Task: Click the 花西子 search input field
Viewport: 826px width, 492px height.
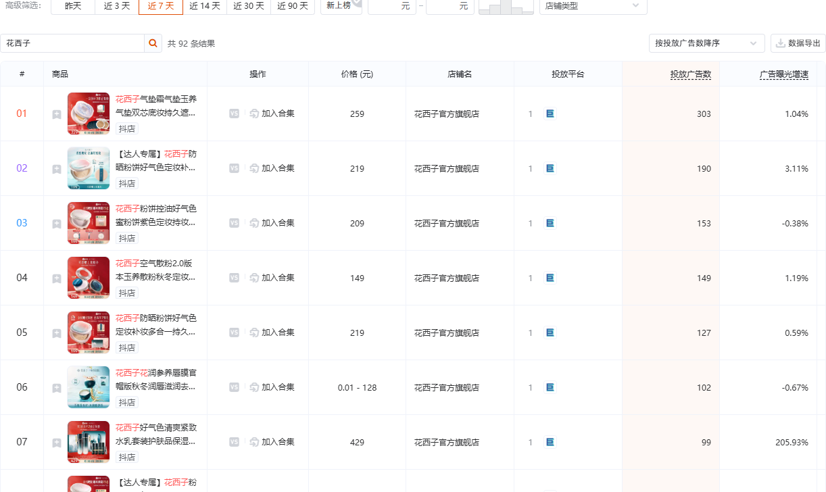Action: click(72, 43)
